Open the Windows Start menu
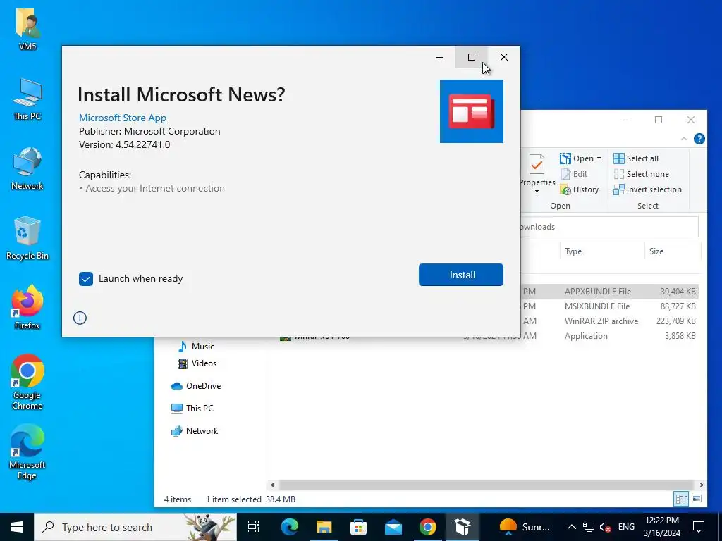Screen dimensions: 722x541 click(x=17, y=527)
